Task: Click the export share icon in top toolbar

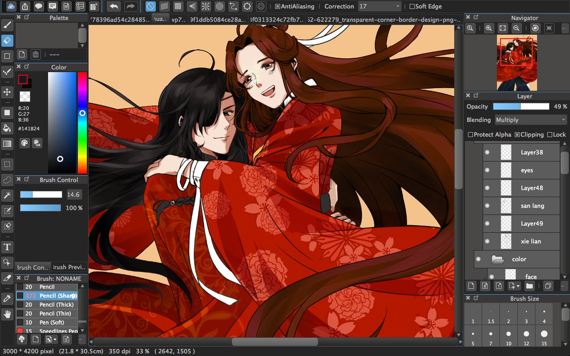Action: tap(25, 7)
